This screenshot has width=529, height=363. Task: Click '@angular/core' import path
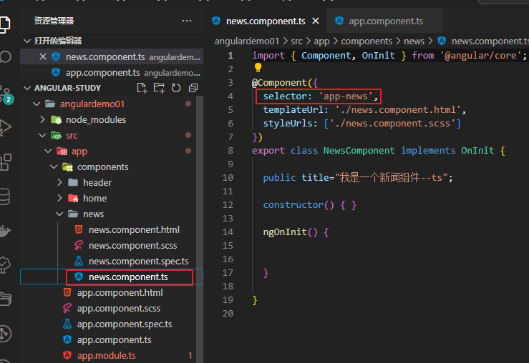tap(480, 56)
